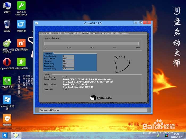Click the Source Partition details line
This screenshot has width=186, height=139.
(x=88, y=79)
